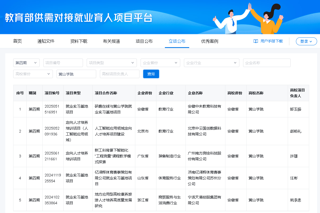Click the 序号 column header
This screenshot has width=320, height=213.
click(x=20, y=93)
